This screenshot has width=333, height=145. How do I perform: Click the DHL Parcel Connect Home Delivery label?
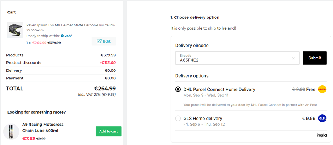click(x=219, y=90)
